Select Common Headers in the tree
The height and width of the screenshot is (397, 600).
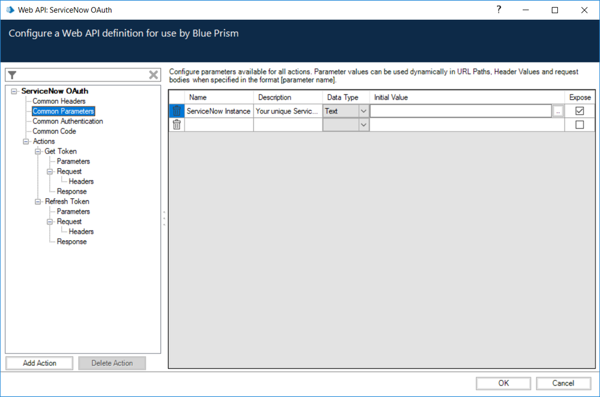coord(59,101)
